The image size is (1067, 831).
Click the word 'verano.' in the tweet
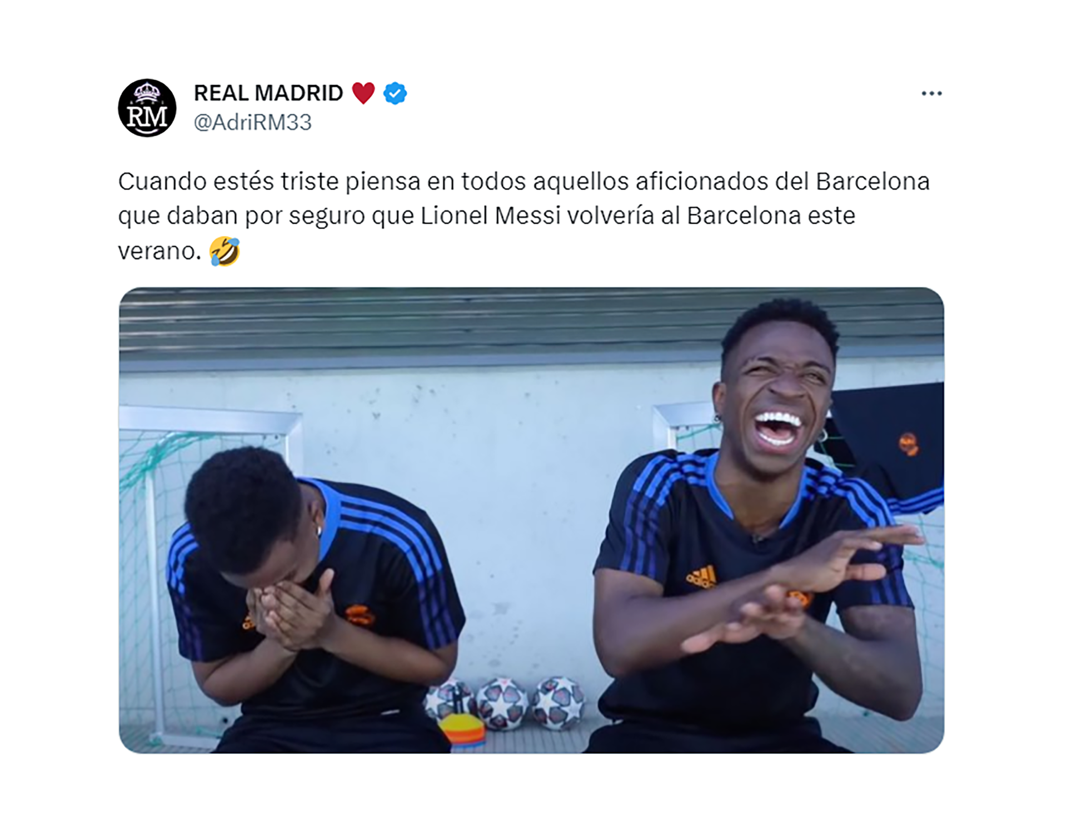[159, 252]
